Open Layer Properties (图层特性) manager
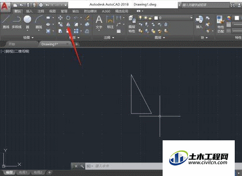242x176 pixels. [x=132, y=24]
